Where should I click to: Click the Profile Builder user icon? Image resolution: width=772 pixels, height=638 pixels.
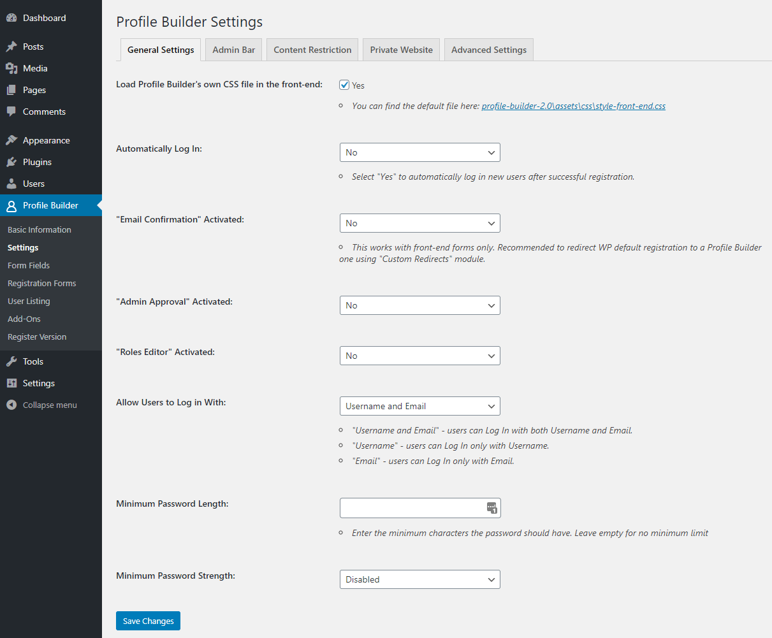(x=11, y=205)
